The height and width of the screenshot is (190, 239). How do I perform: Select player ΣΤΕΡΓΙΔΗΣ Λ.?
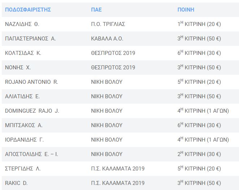coord(23,169)
